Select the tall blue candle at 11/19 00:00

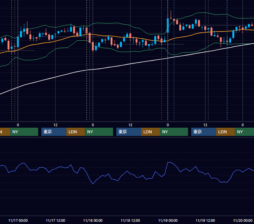point(168,25)
